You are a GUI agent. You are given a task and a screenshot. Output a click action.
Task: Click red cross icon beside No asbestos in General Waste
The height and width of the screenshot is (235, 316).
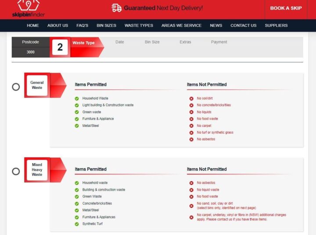coord(191,139)
